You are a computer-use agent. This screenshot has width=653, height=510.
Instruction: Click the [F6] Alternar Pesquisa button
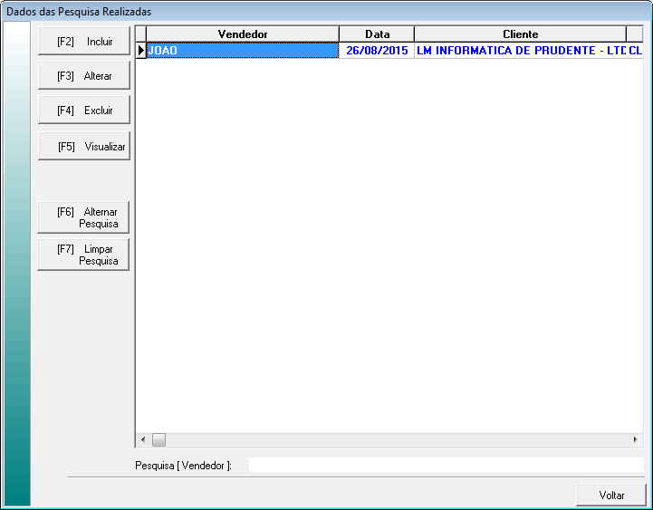coord(84,217)
